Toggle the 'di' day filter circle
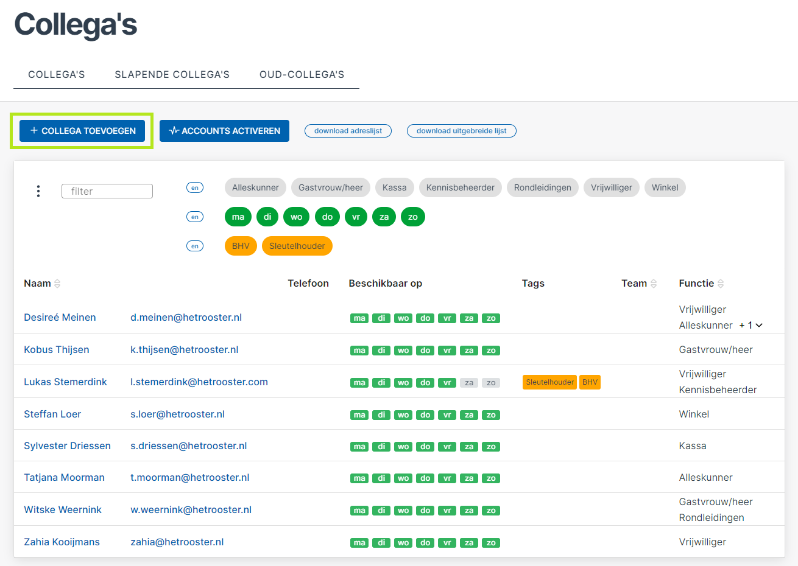This screenshot has width=798, height=566. (267, 217)
